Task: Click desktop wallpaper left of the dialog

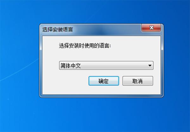Action: (x=19, y=60)
